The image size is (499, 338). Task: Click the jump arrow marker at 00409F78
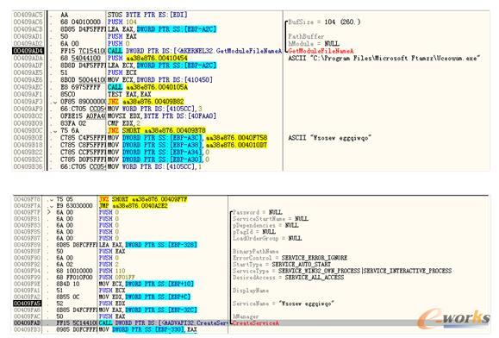(x=51, y=199)
